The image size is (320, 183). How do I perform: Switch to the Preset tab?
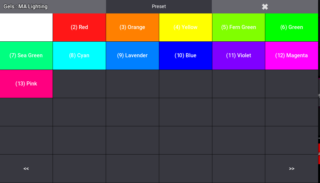[159, 7]
